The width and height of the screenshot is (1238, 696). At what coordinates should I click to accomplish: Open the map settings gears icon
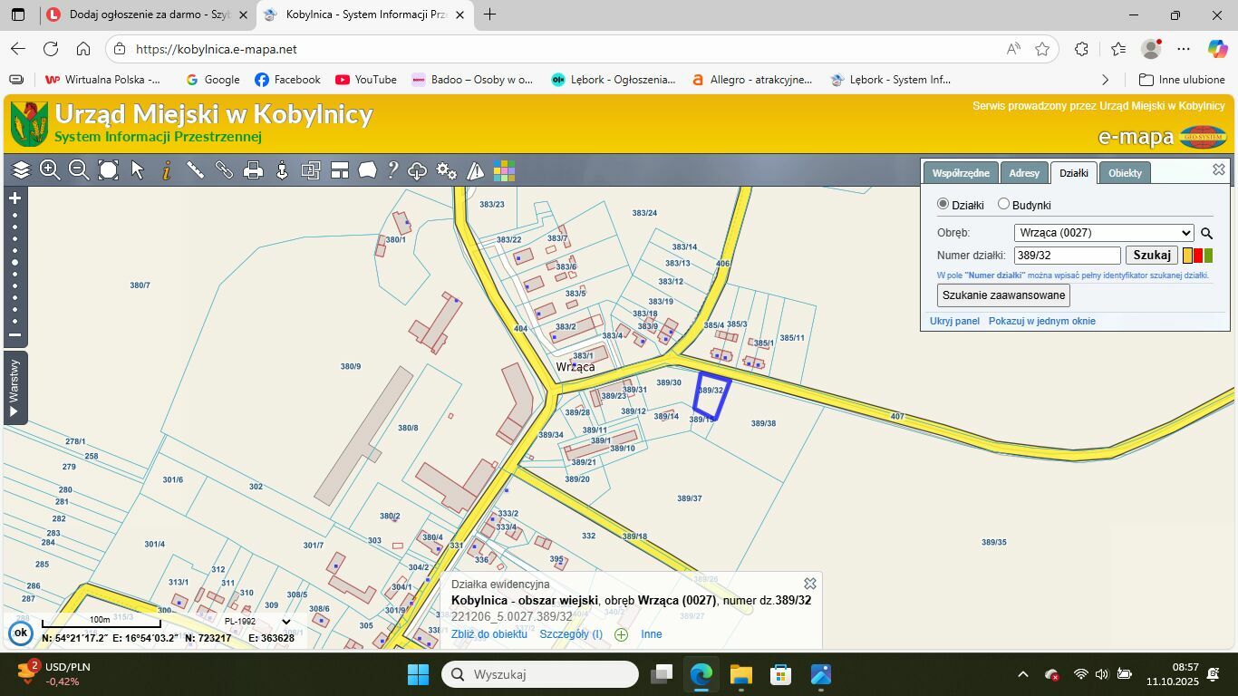(446, 170)
